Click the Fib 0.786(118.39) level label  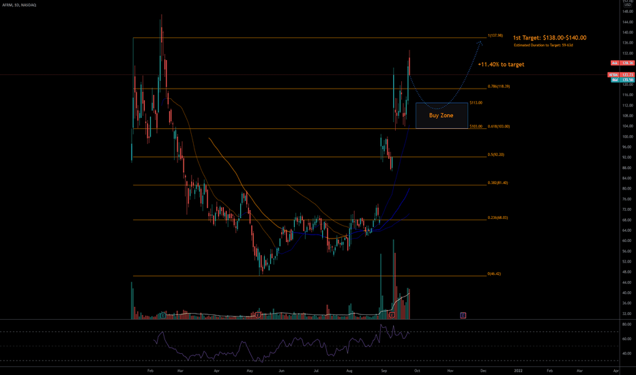click(499, 87)
